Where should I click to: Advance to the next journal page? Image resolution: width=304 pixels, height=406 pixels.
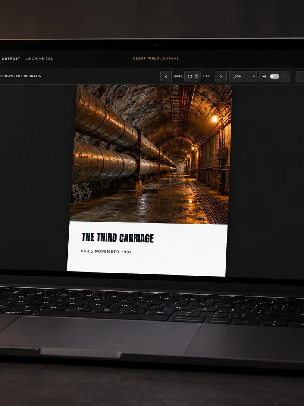tap(221, 76)
